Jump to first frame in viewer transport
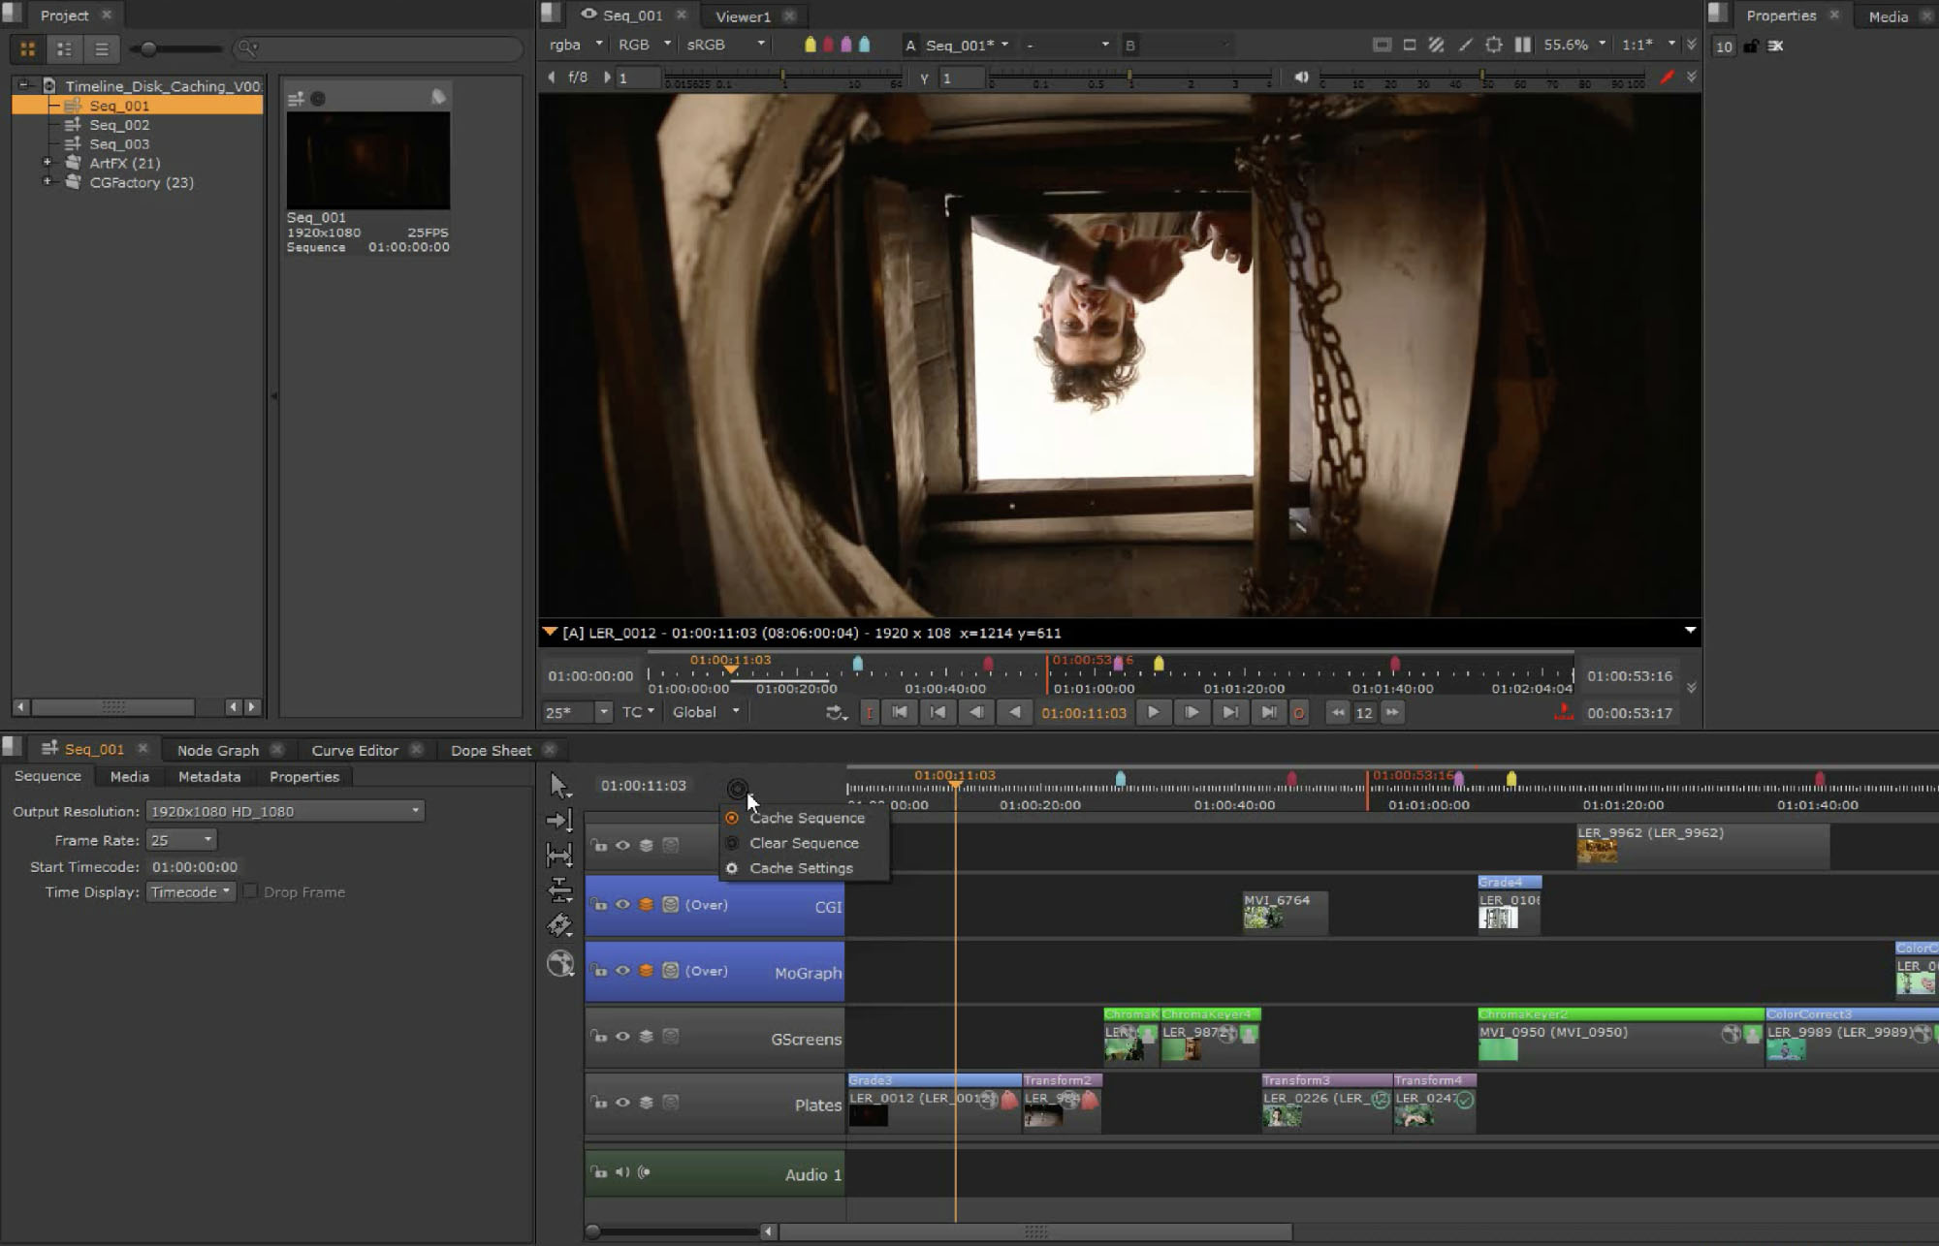This screenshot has width=1939, height=1246. pyautogui.click(x=900, y=713)
